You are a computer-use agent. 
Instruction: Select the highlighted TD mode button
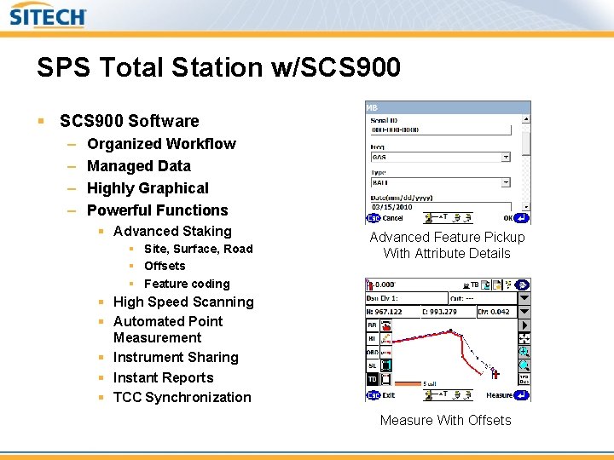372,379
